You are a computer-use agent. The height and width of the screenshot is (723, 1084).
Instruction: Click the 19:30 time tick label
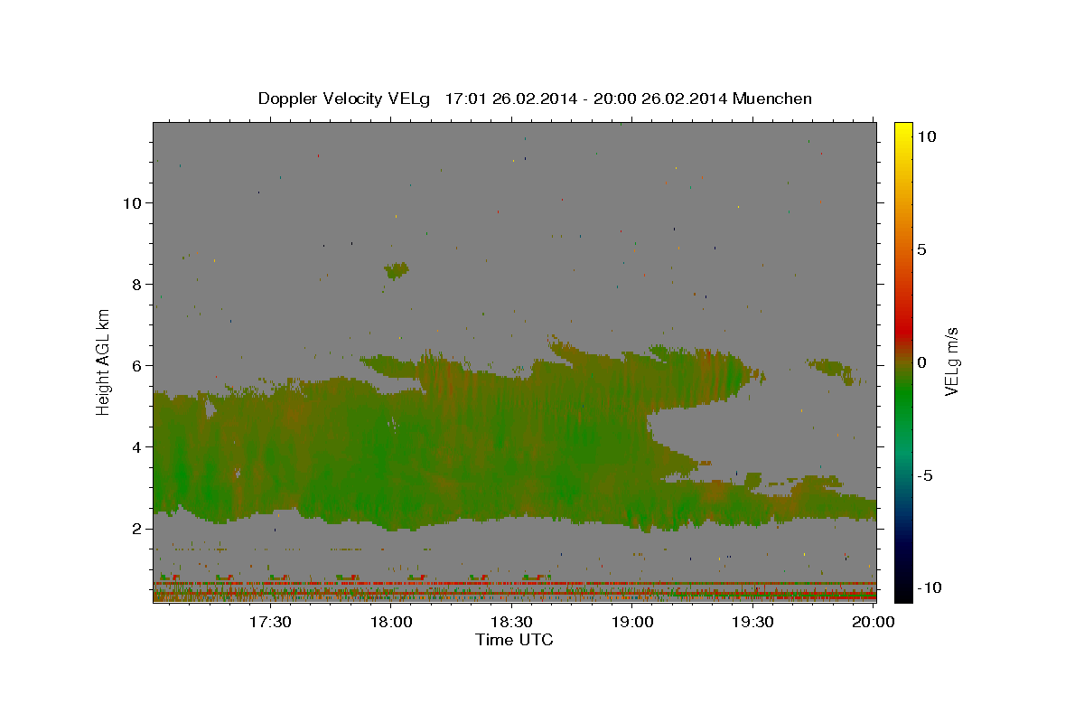[753, 622]
